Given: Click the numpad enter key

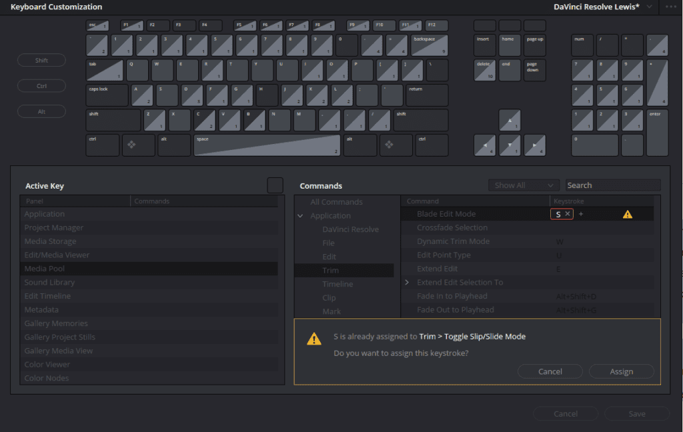Looking at the screenshot, I should point(657,133).
